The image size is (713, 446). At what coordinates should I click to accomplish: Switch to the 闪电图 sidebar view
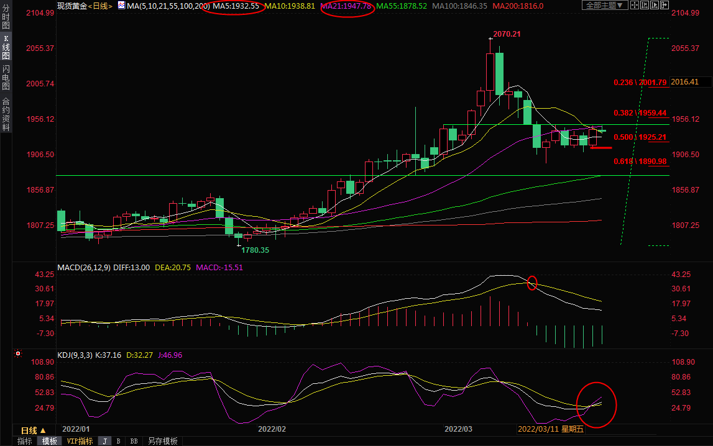tap(6, 77)
